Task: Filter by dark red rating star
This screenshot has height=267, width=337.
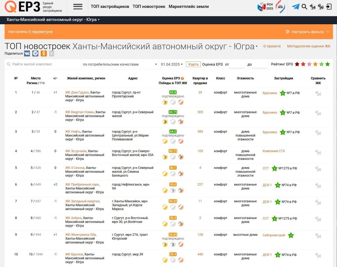Action: tap(297, 64)
